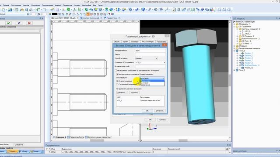
Task: Click the blue Z icon in left panel
Action: (19, 23)
